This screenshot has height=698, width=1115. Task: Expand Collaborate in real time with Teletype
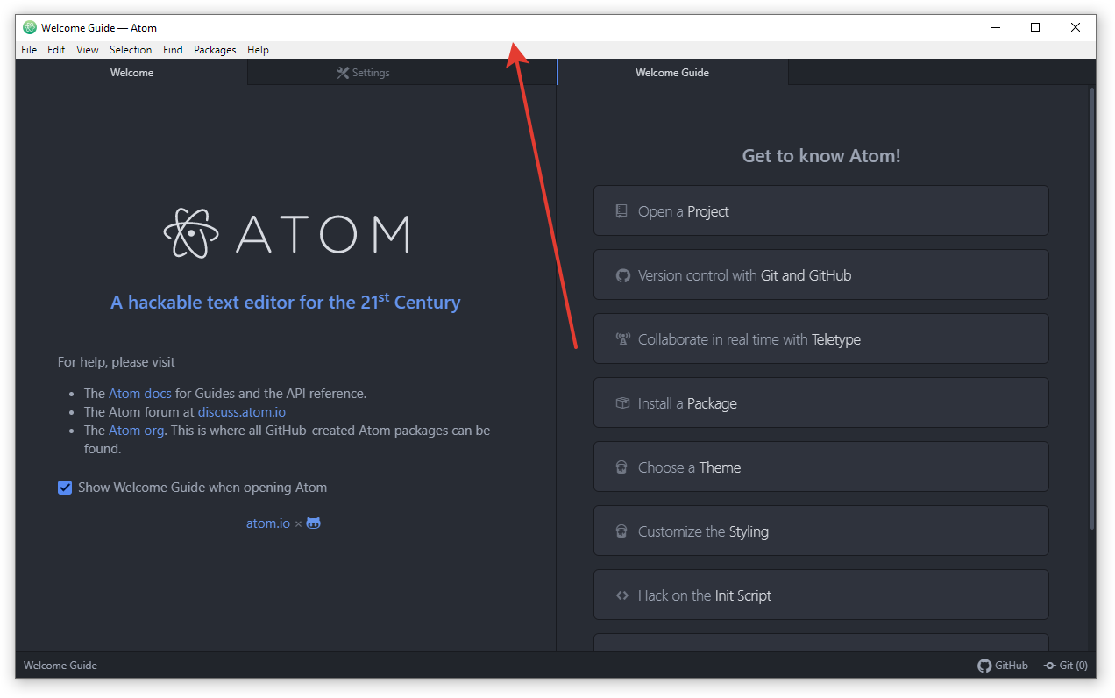pyautogui.click(x=821, y=338)
